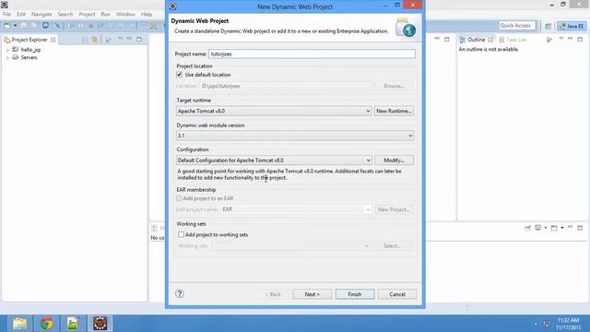Click the Modify configuration button
Screen dimensions: 590x332
pos(394,160)
